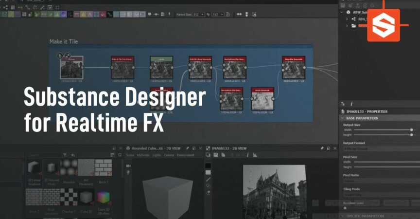Select the eraser tool in the 2D view sidebar

[x=208, y=192]
